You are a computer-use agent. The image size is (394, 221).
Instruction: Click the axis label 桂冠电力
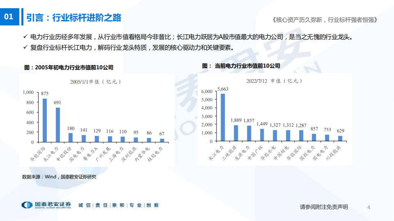tap(155, 154)
